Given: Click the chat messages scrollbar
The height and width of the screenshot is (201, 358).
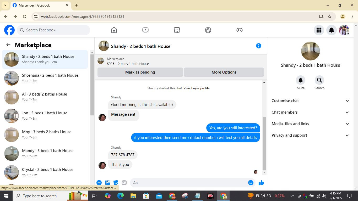Looking at the screenshot, I should point(264,143).
